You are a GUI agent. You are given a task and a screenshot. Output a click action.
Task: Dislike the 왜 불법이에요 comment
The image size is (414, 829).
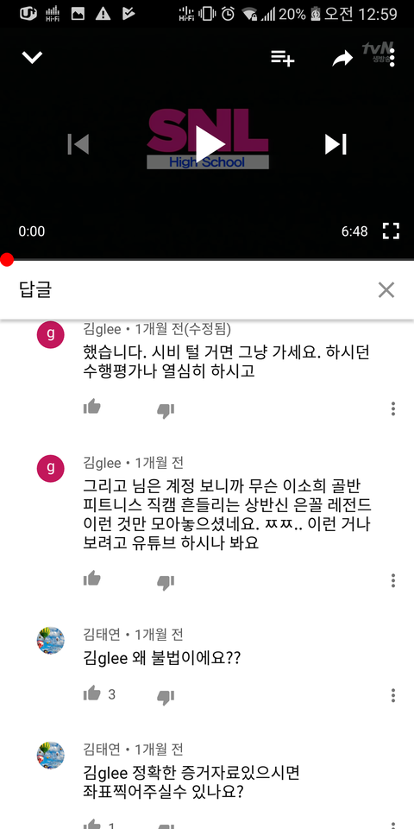click(166, 698)
